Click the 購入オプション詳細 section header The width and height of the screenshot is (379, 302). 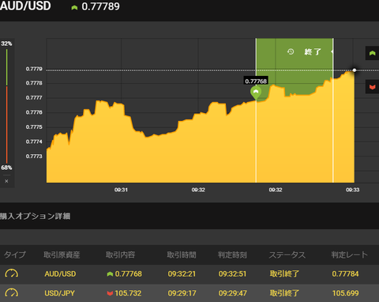click(35, 216)
